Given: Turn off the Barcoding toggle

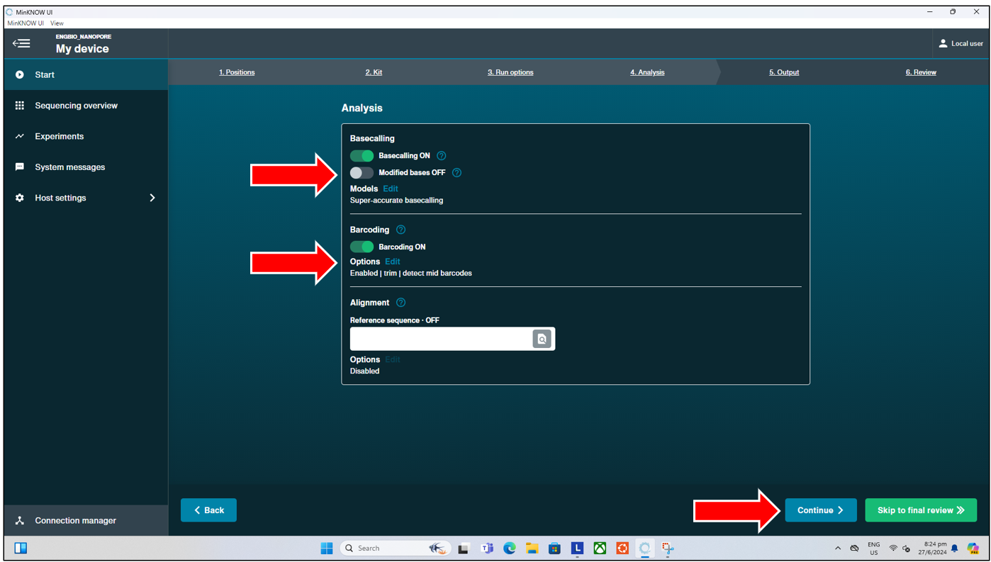Looking at the screenshot, I should pos(362,247).
